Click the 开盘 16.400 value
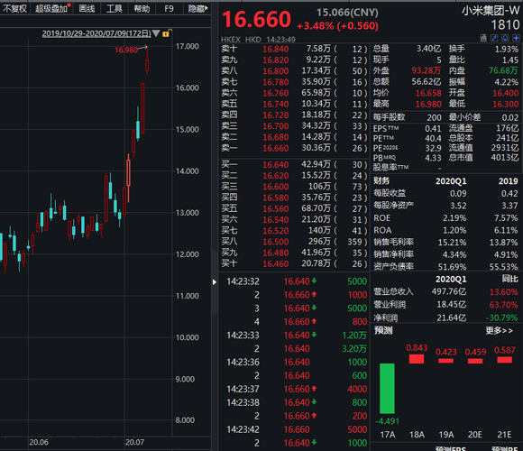The height and width of the screenshot is (451, 523). [506, 94]
